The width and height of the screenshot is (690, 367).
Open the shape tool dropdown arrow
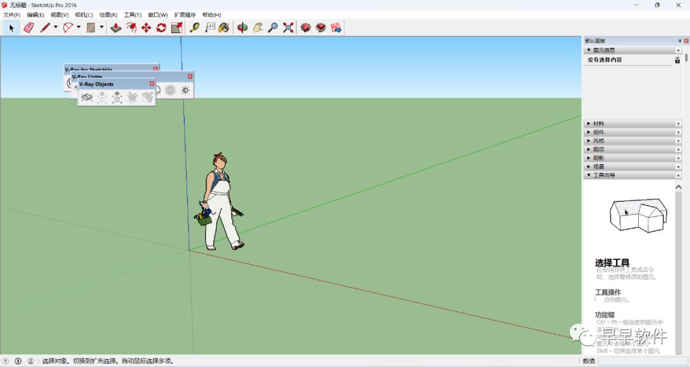pos(102,27)
